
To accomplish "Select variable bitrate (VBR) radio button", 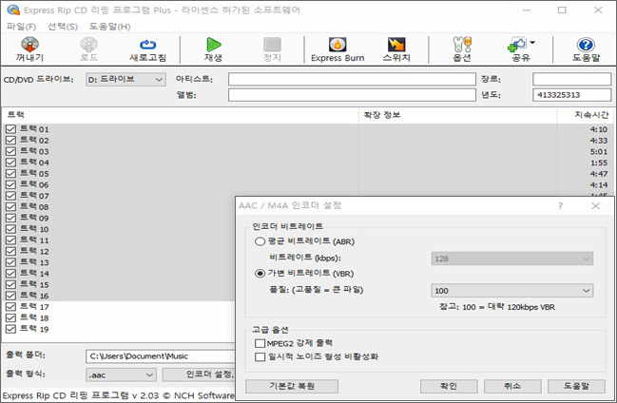I will pos(260,273).
